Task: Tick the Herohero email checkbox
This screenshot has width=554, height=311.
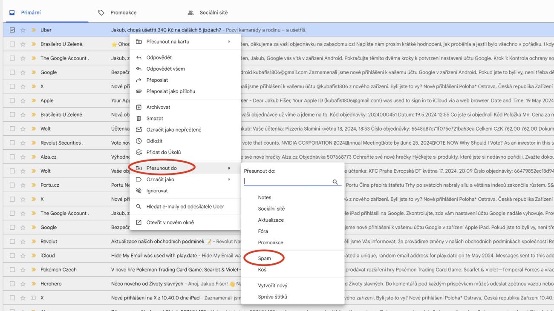Action: (12, 284)
